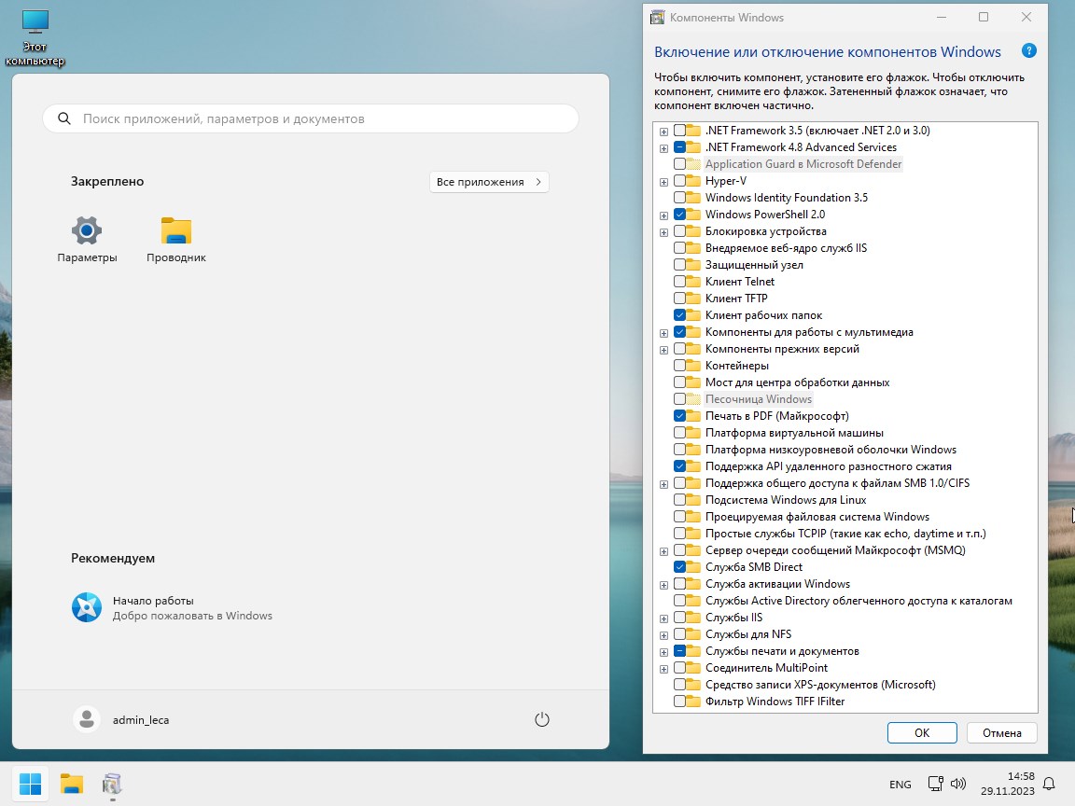Select Внедряемое веб-ядро служб IIS text
This screenshot has height=806, width=1075.
tap(786, 248)
